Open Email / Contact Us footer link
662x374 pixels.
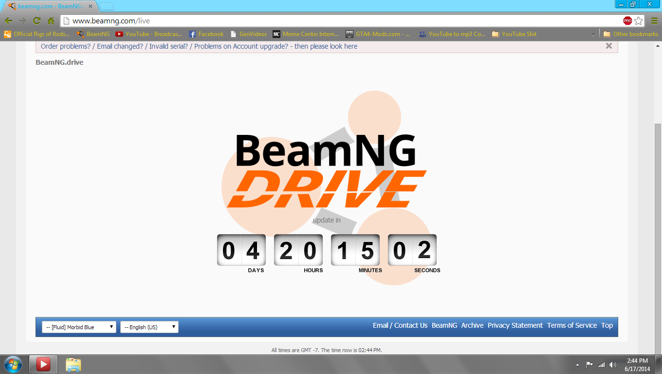(400, 325)
